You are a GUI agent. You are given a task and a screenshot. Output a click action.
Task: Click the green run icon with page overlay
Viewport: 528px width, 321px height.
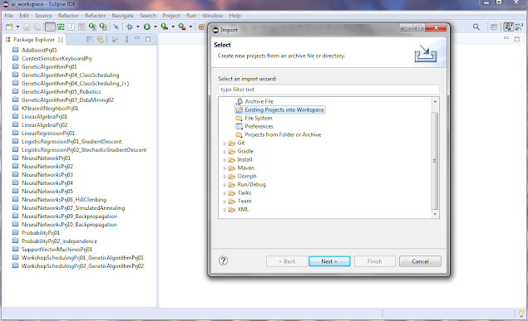[x=92, y=27]
